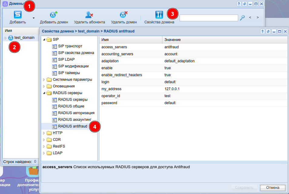Click the Add subscriber icon in toolbar
Viewport: 289px width, 194px height.
[18, 15]
